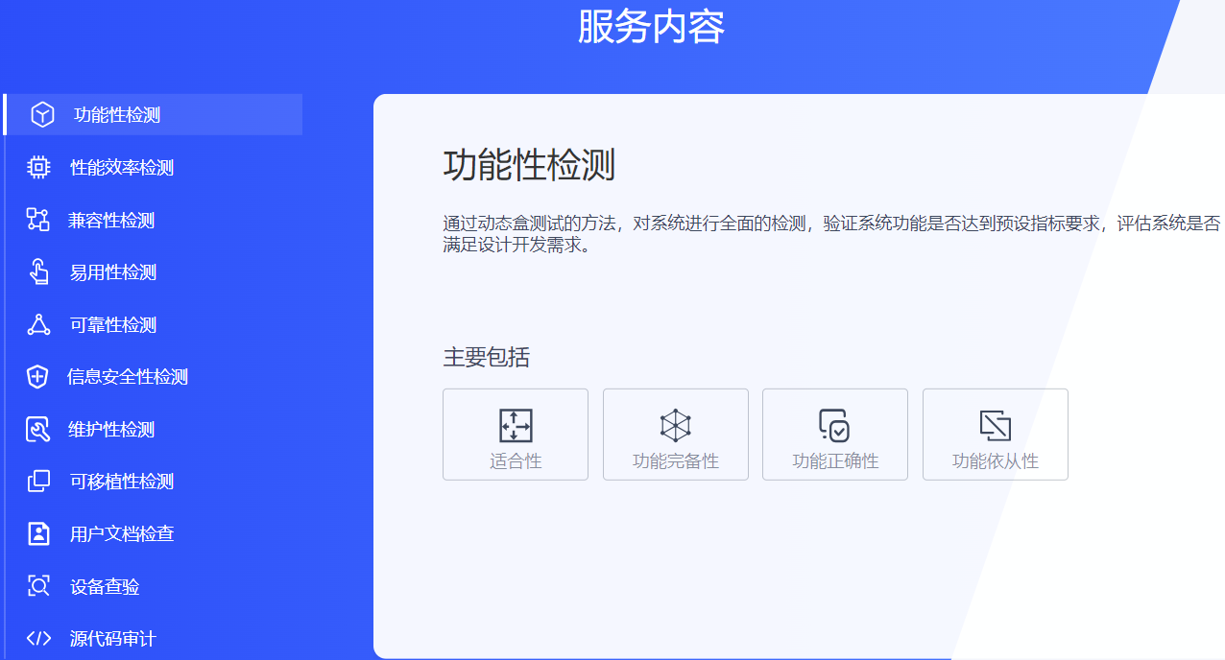The image size is (1225, 660).
Task: Click the checkmark icon in 功能正确性 card
Action: click(834, 425)
